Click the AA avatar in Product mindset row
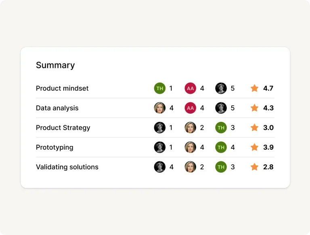Image resolution: width=310 pixels, height=235 pixels. (191, 88)
